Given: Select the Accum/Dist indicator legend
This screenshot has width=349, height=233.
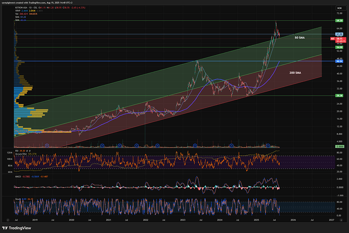Looking at the screenshot, I should tap(20, 154).
